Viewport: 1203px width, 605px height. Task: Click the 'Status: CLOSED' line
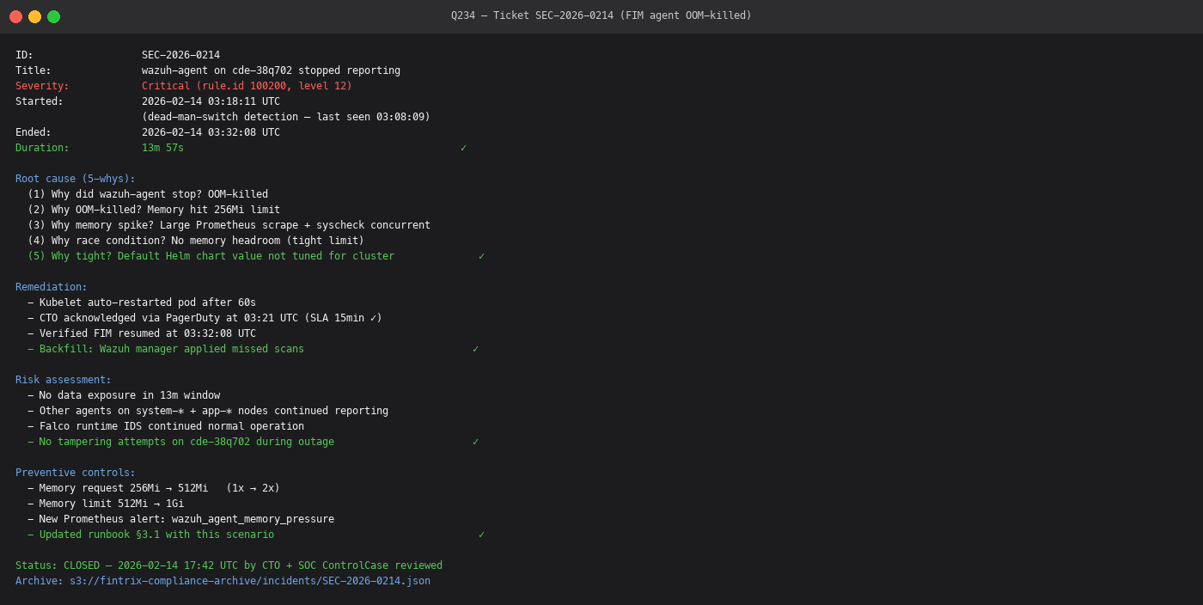pos(229,565)
